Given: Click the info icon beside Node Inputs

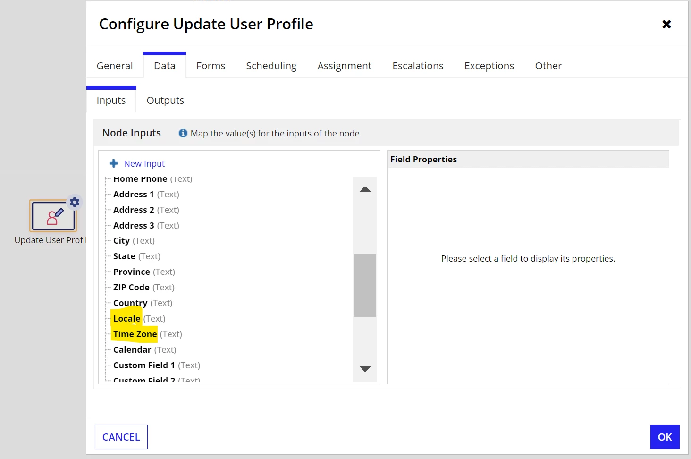Looking at the screenshot, I should pyautogui.click(x=183, y=133).
